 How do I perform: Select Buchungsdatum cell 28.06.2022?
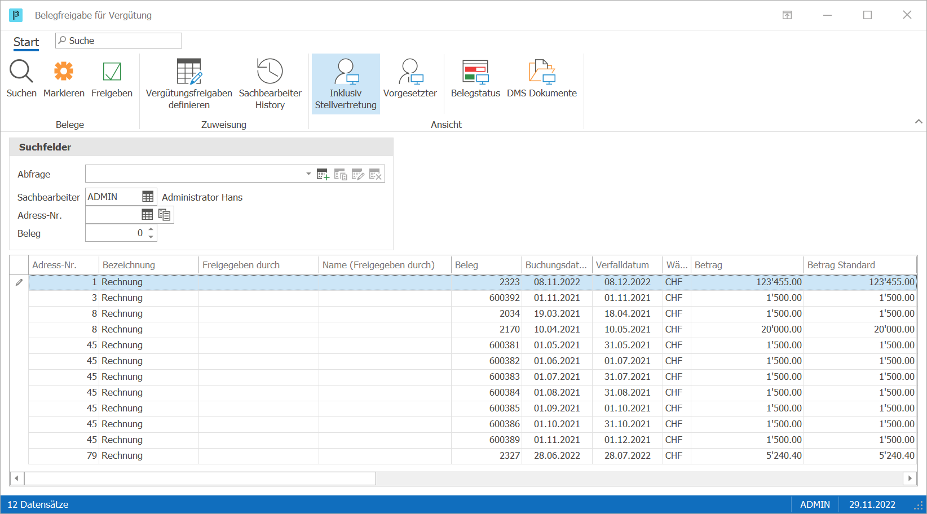(557, 455)
